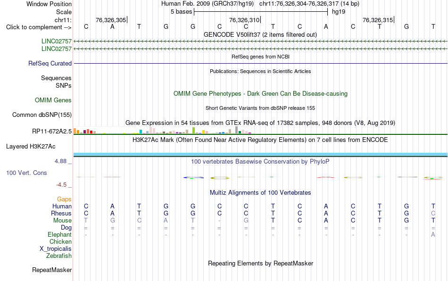Click the hg19 label beside the scale bar
The height and width of the screenshot is (281, 448).
click(x=339, y=12)
